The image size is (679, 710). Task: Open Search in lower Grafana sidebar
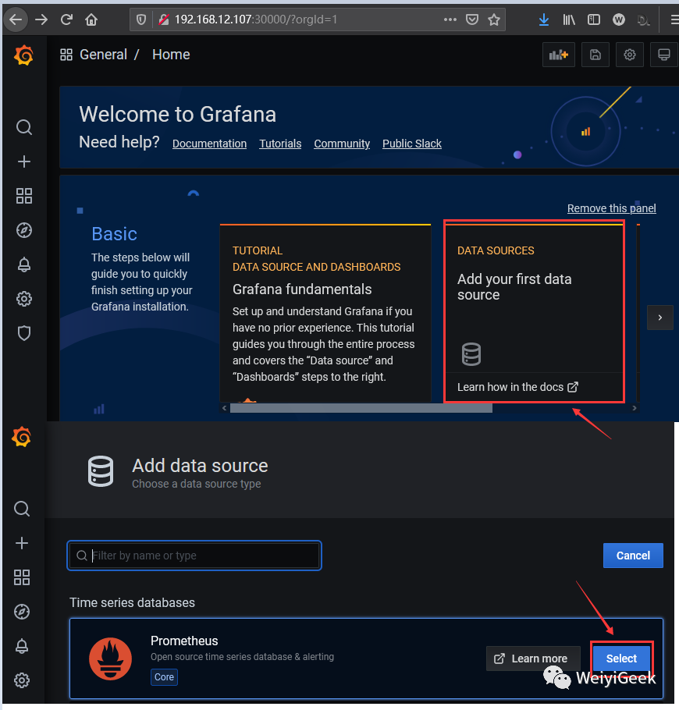tap(22, 509)
